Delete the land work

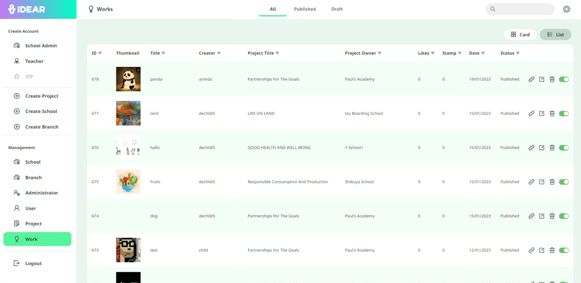(552, 113)
